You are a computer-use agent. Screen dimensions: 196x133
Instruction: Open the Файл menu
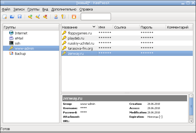click(6, 9)
